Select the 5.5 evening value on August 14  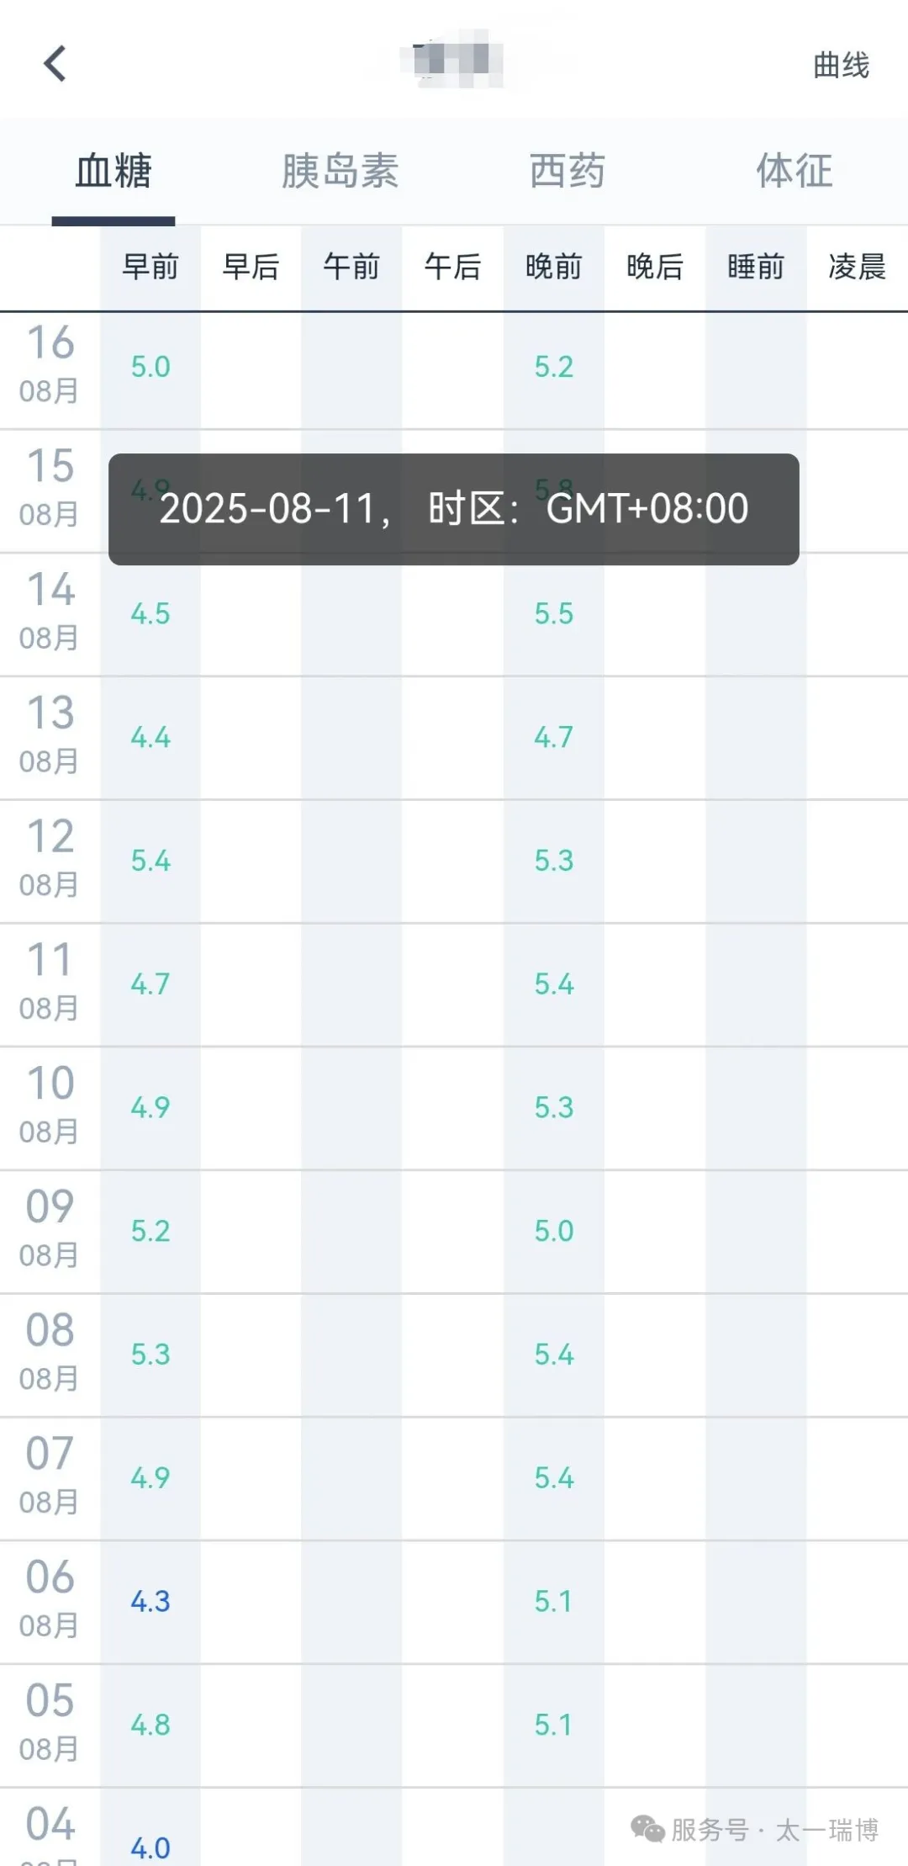pos(554,614)
